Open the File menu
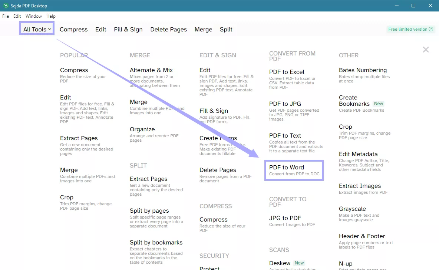This screenshot has height=270, width=439. tap(6, 16)
